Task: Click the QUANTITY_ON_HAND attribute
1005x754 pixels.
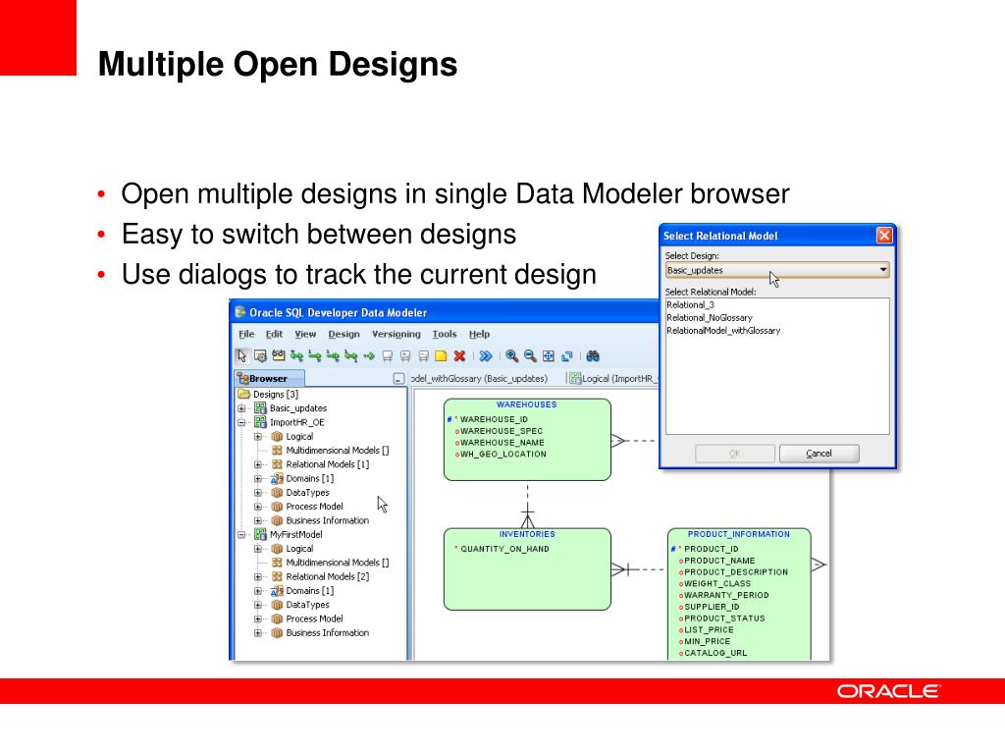Action: (x=504, y=549)
